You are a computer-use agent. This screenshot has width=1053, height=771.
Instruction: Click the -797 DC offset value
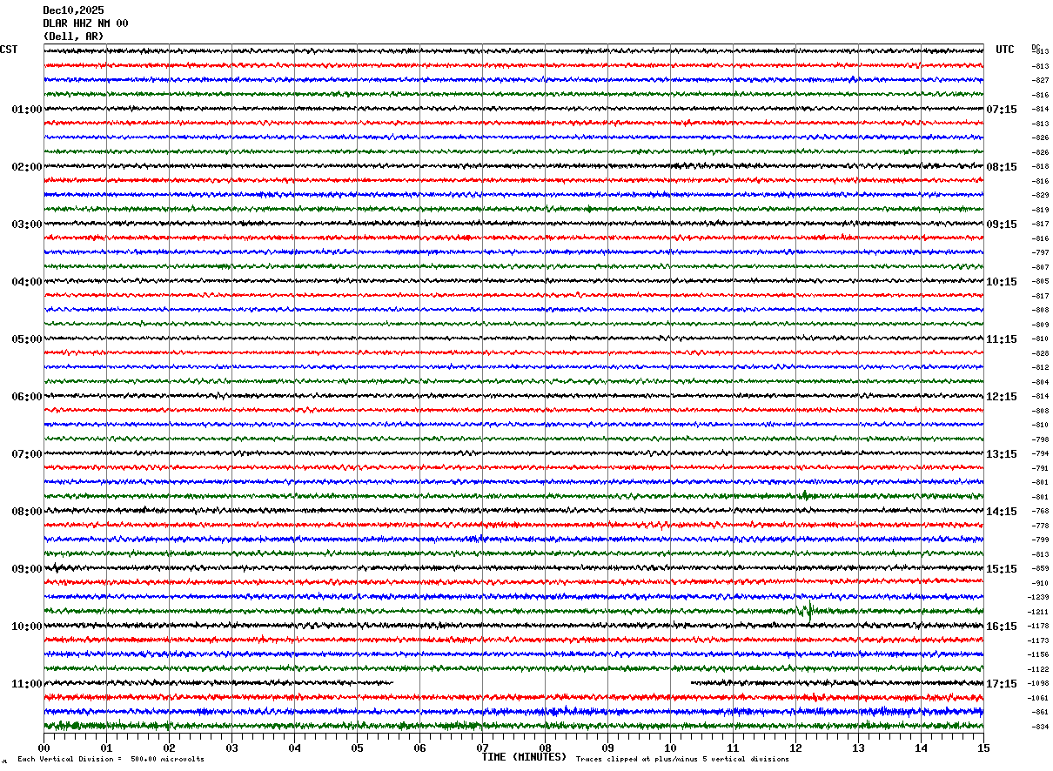1041,252
